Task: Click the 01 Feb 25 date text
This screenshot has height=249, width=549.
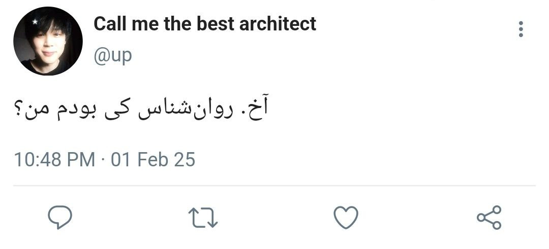Action: point(153,159)
